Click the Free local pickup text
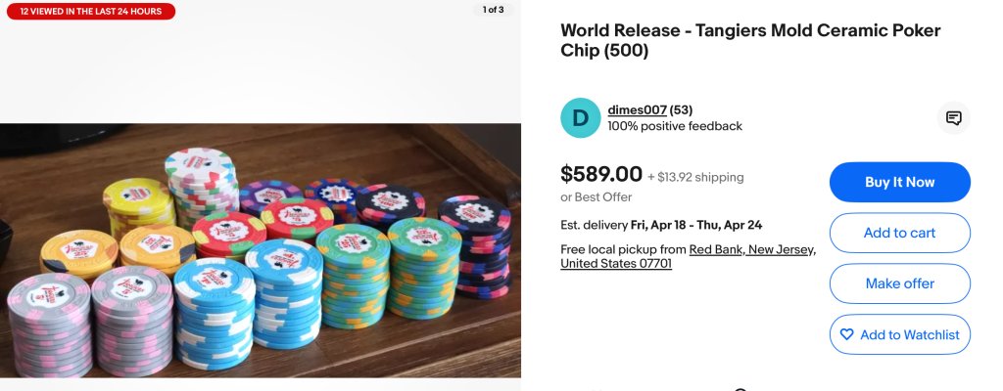The height and width of the screenshot is (391, 1003). click(x=622, y=249)
